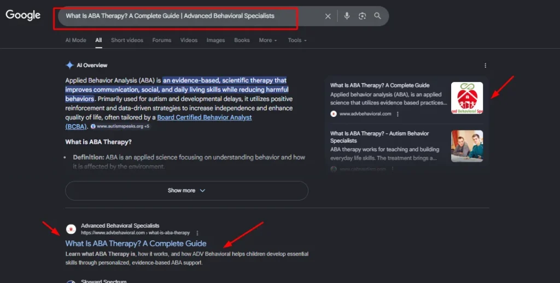
Task: Click the magnifying glass search icon
Action: (x=377, y=16)
